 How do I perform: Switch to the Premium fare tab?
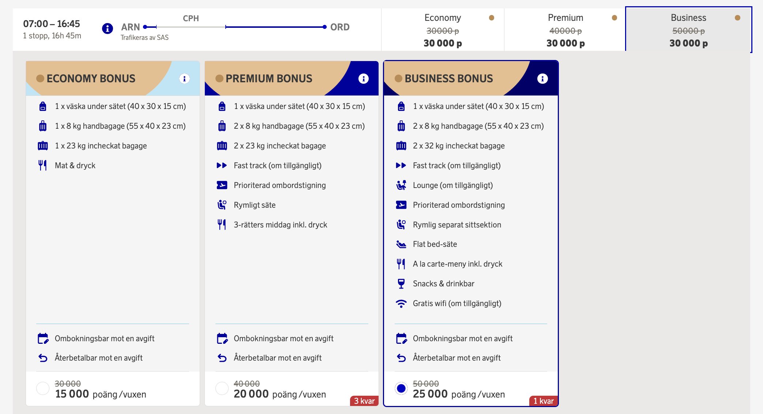565,30
